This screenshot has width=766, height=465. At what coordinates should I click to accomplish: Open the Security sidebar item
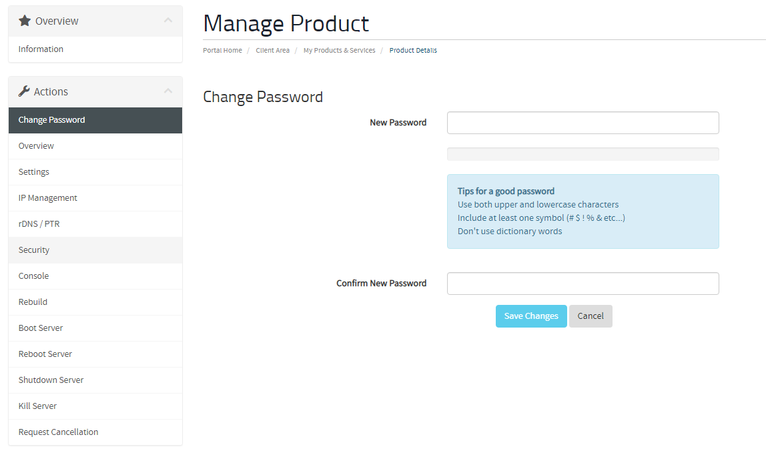point(95,250)
